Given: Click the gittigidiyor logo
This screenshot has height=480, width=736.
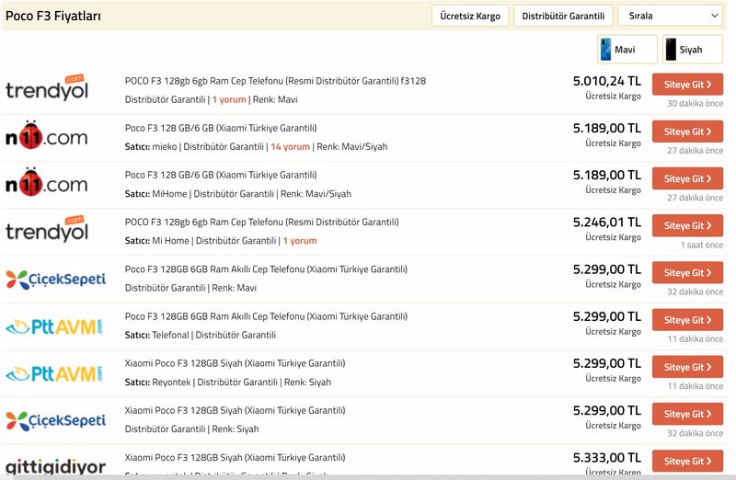Looking at the screenshot, I should coord(55,465).
